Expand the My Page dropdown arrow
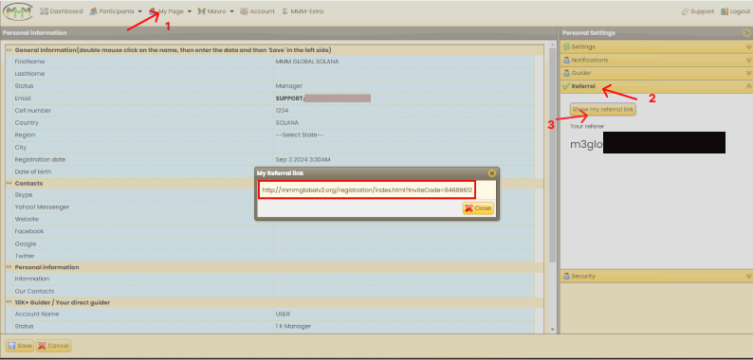The image size is (753, 360). [190, 11]
